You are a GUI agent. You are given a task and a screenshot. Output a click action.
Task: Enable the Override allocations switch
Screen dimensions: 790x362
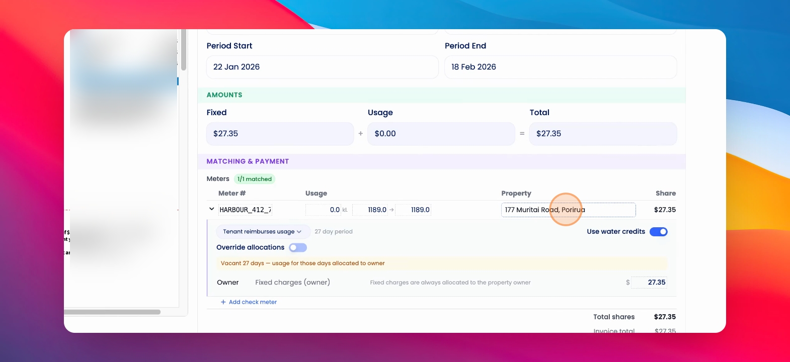pos(298,247)
